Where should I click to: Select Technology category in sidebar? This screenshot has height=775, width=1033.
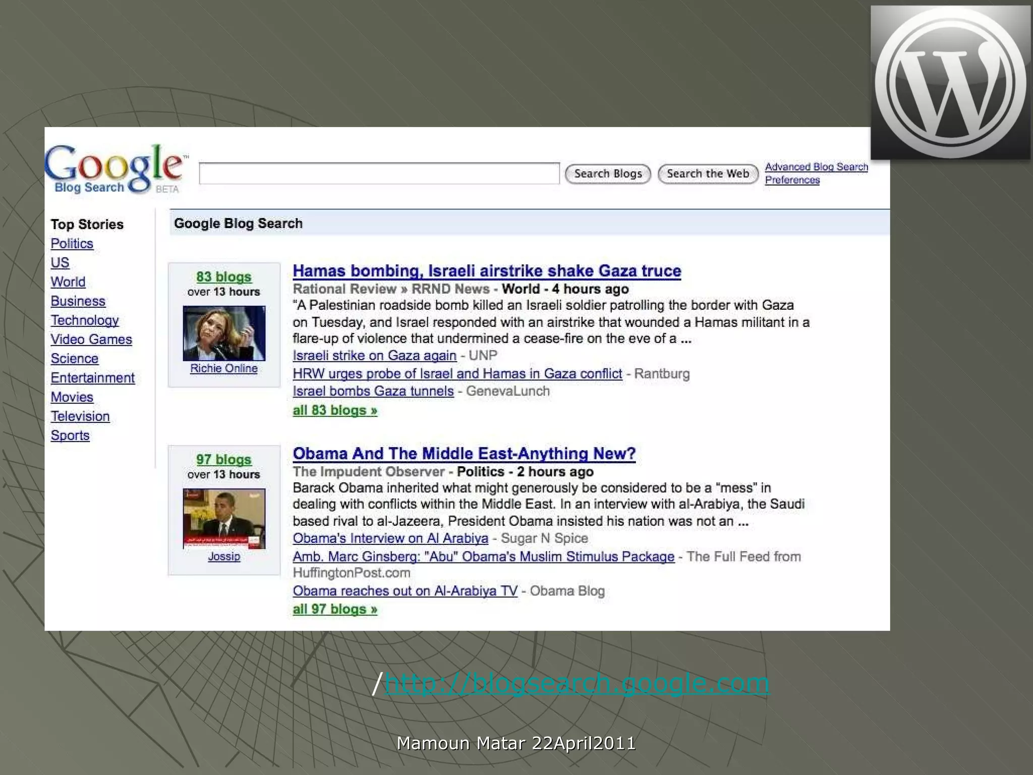85,320
